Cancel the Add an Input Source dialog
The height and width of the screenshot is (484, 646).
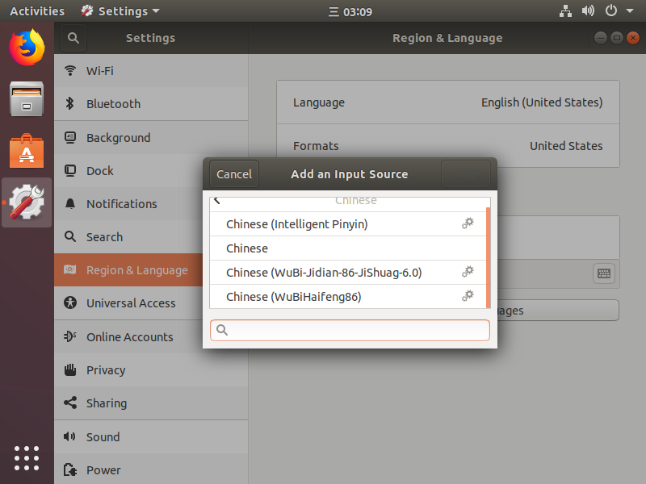(x=234, y=173)
